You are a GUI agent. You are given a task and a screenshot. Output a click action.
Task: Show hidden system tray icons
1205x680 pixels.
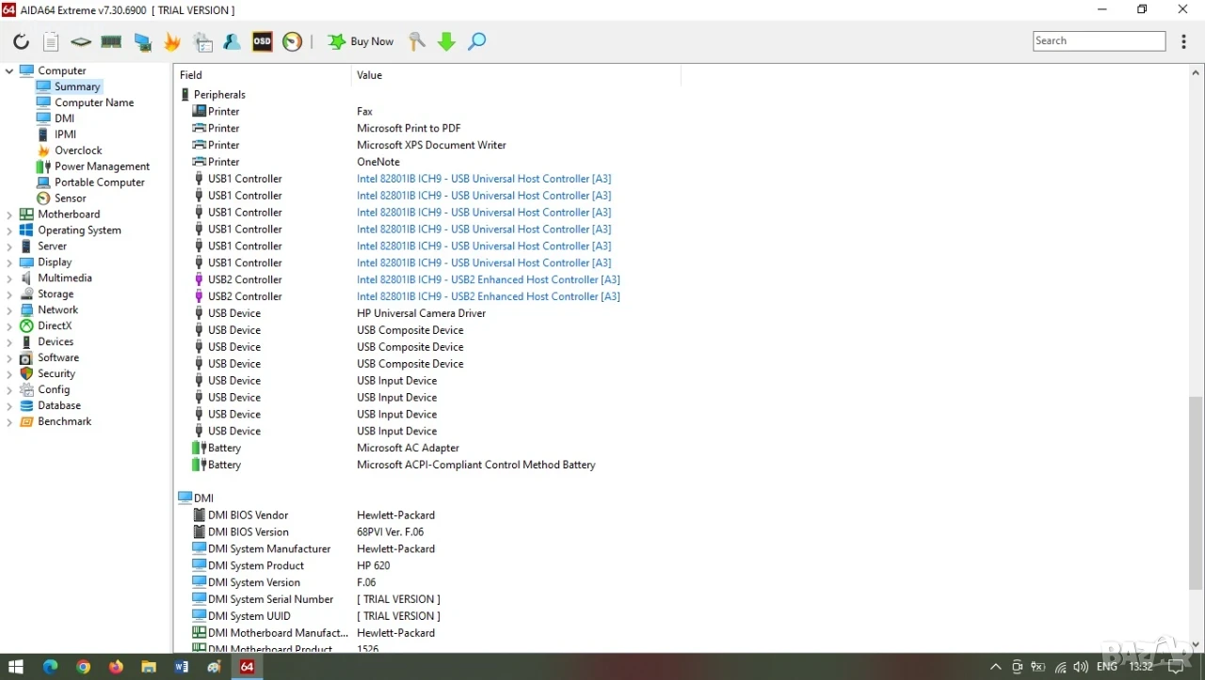(995, 667)
